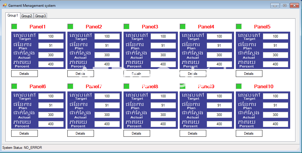302x153 pixels.
Task: Click the Percent field in Panel8
Action: [163, 124]
